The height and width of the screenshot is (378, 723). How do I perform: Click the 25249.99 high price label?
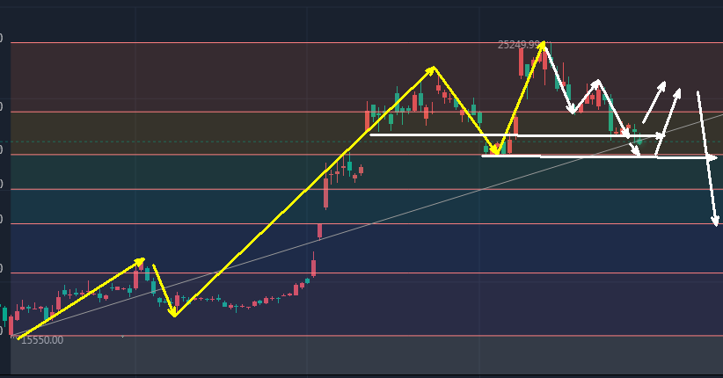click(x=518, y=44)
